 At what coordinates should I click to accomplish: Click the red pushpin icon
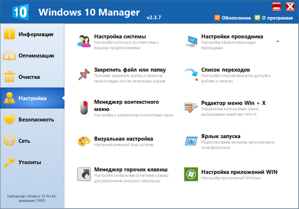pyautogui.click(x=84, y=74)
